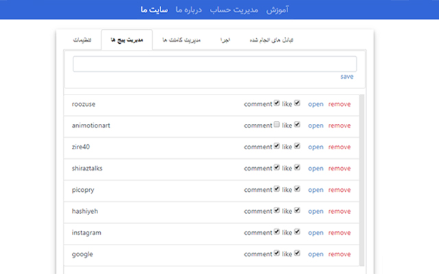Screen dimensions: 439x274
Task: Switch to the تنظیمات tab
Action: pyautogui.click(x=82, y=40)
